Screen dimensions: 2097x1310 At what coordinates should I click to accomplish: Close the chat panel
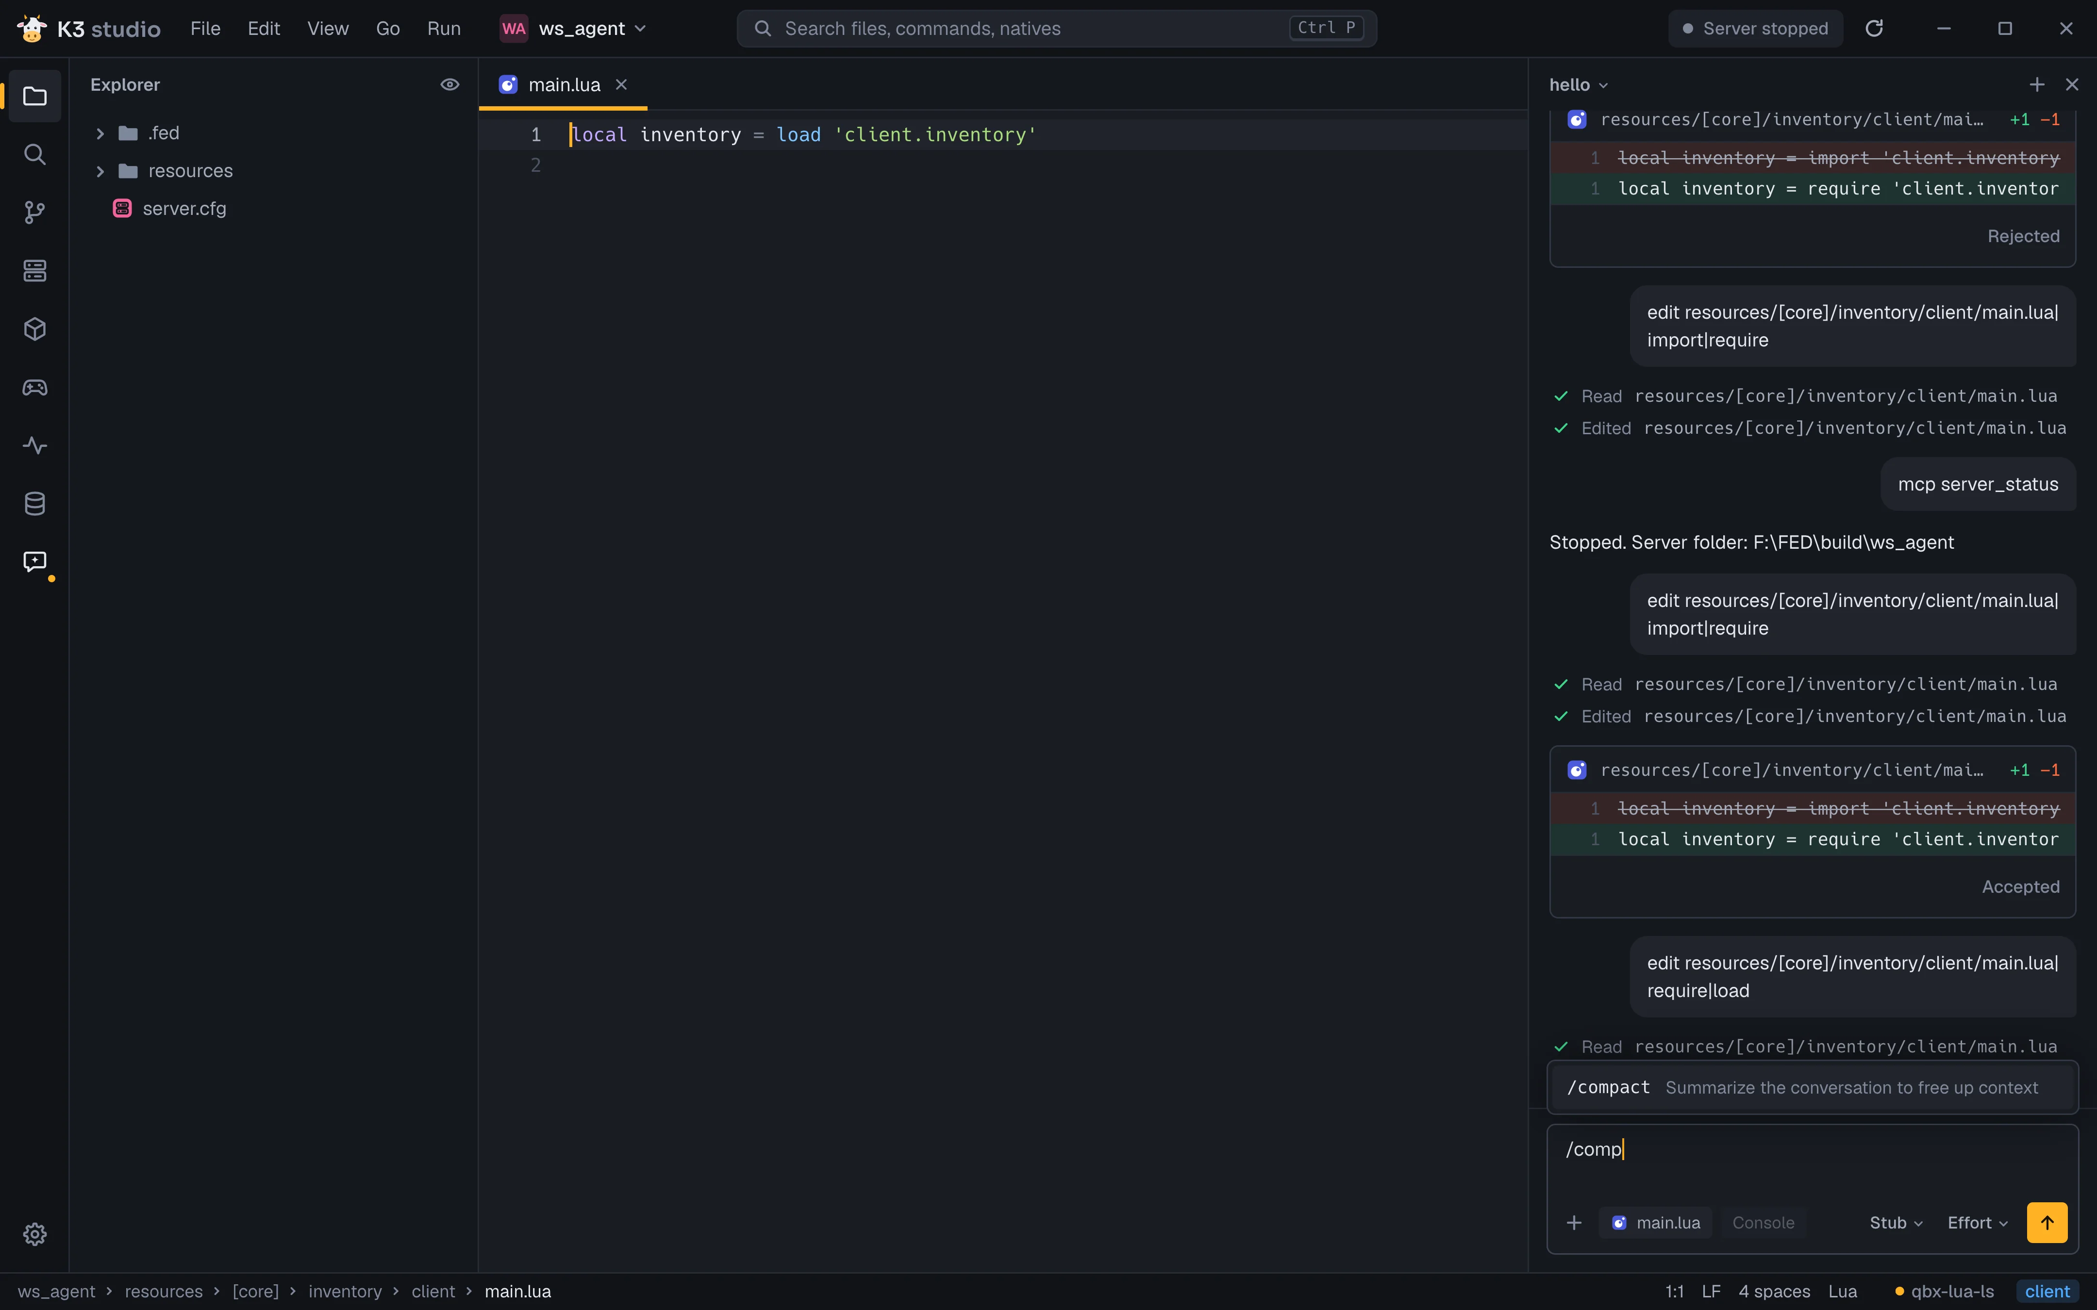coord(2072,84)
